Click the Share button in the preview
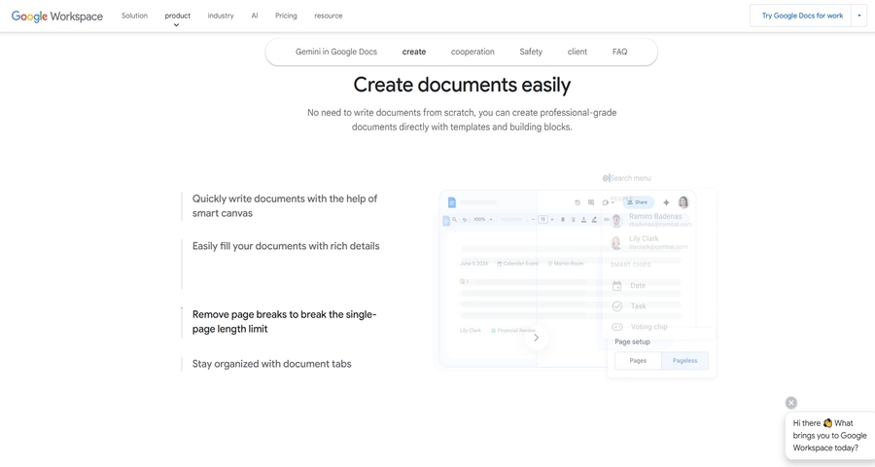This screenshot has height=467, width=875. click(x=639, y=202)
